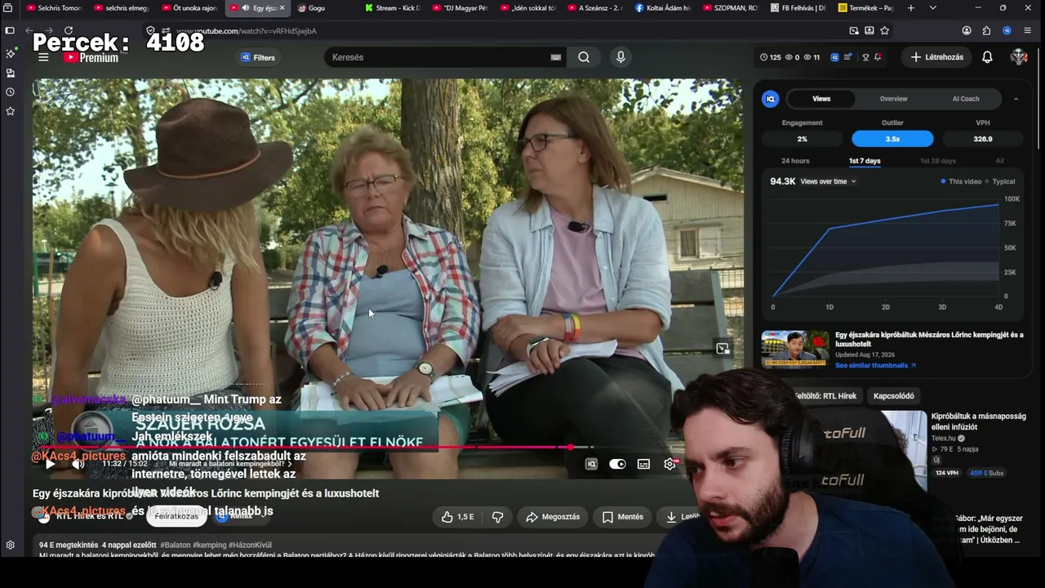This screenshot has height=588, width=1045.
Task: Mute the video volume icon
Action: (x=78, y=464)
